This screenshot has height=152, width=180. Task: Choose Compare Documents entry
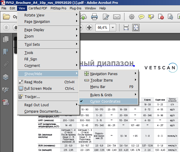49,111
